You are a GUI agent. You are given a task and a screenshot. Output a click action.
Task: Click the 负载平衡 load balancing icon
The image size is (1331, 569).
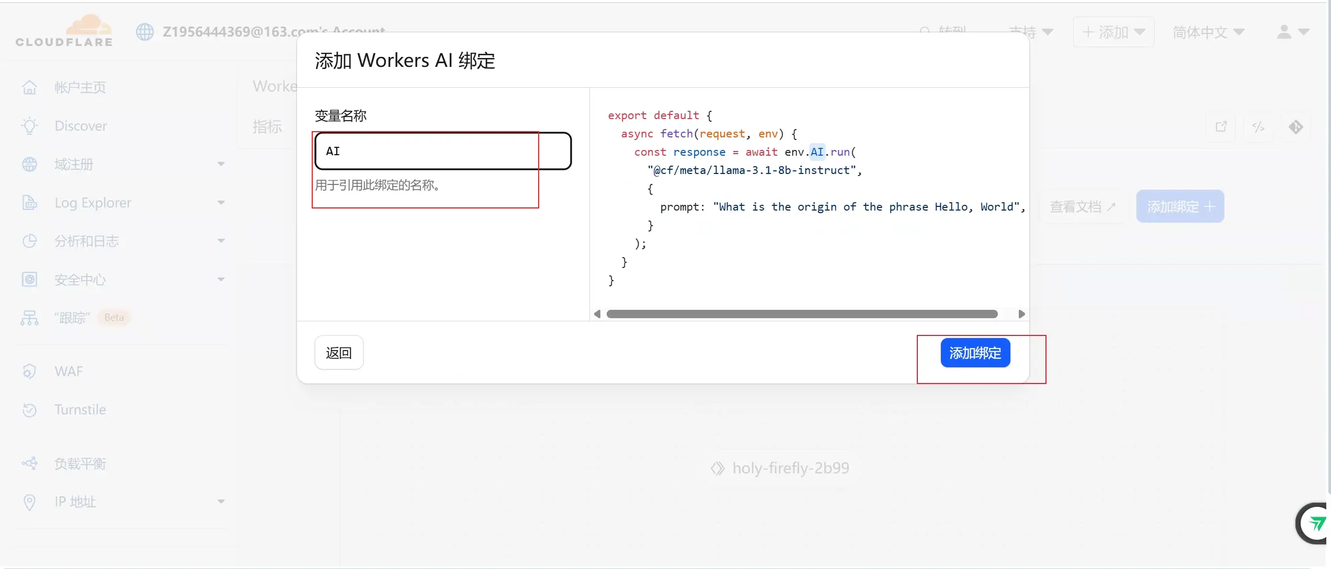tap(30, 463)
